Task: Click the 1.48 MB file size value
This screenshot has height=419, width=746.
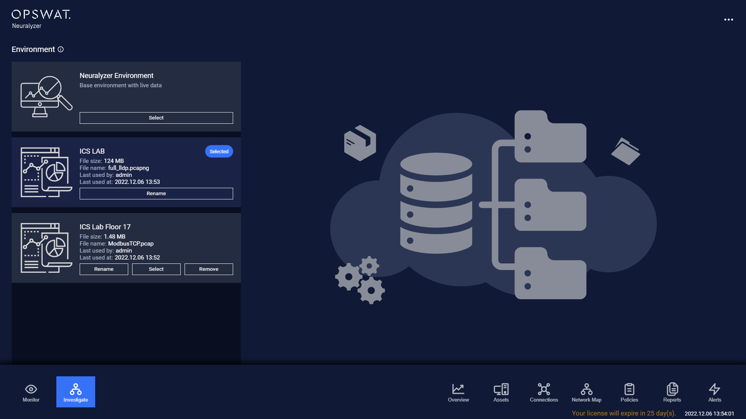Action: (x=115, y=237)
